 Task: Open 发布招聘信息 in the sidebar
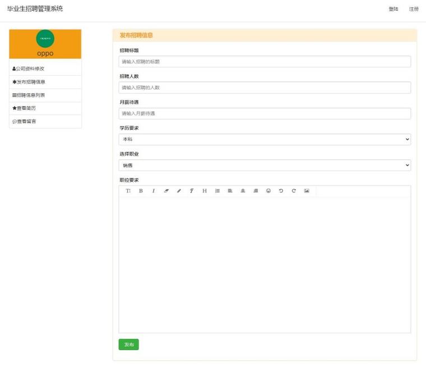(x=45, y=82)
